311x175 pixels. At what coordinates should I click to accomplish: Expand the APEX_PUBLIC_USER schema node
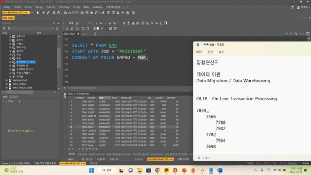click(x=6, y=87)
